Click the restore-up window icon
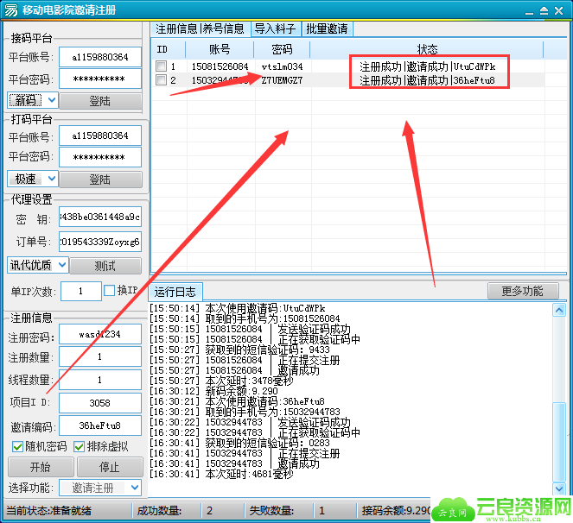 [x=544, y=11]
